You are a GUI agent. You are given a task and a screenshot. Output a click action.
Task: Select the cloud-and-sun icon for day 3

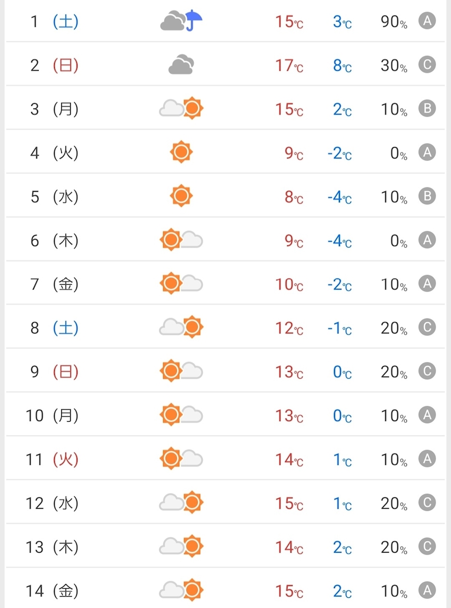pyautogui.click(x=181, y=109)
